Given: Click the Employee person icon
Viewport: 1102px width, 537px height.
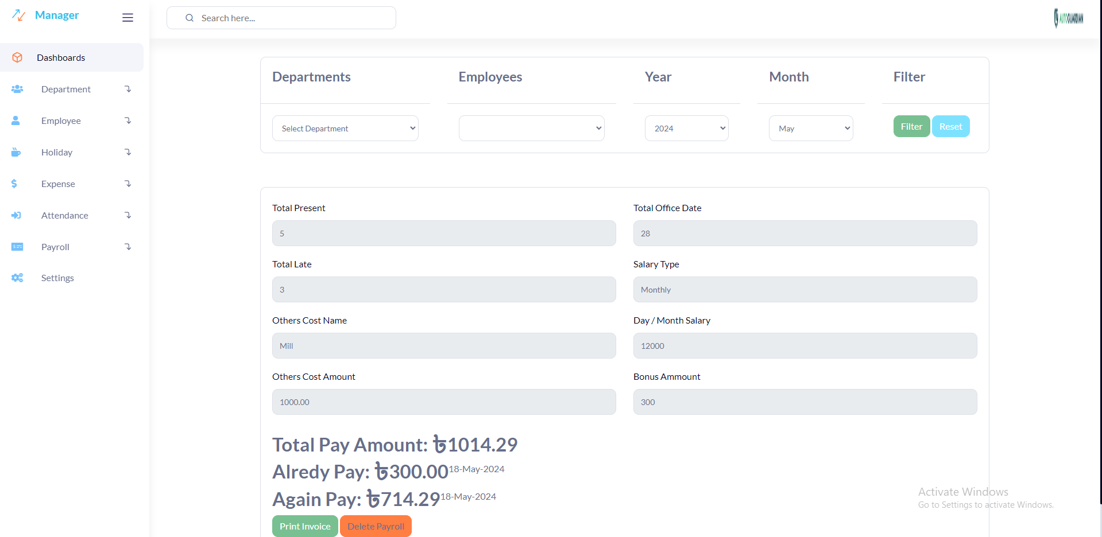Looking at the screenshot, I should (16, 120).
